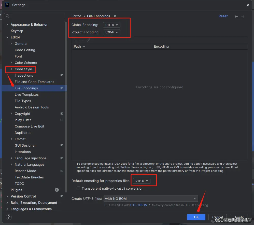This screenshot has height=225, width=254.
Task: Open TextMate Bundles page
Action: (29, 177)
